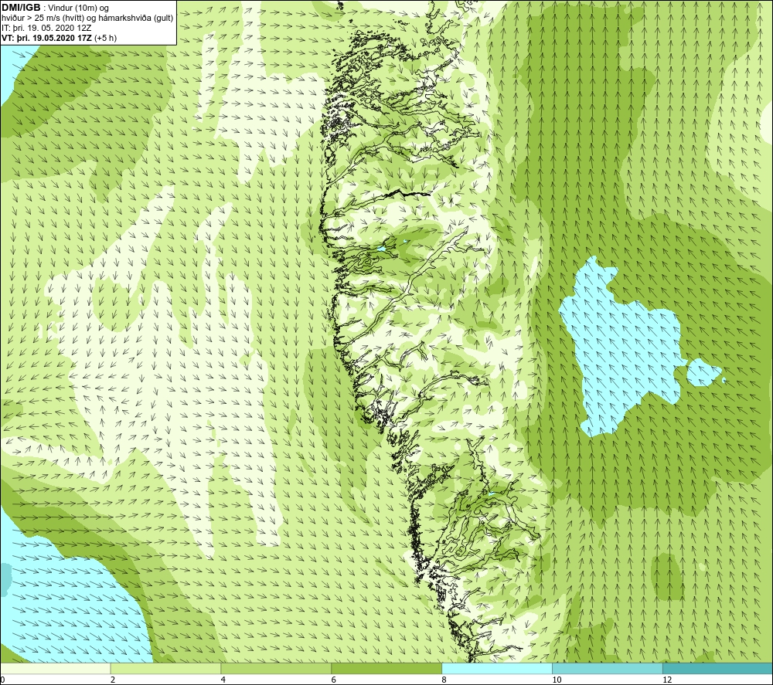Click the scale label '0'
Screen dimensions: 773x685
2,680
